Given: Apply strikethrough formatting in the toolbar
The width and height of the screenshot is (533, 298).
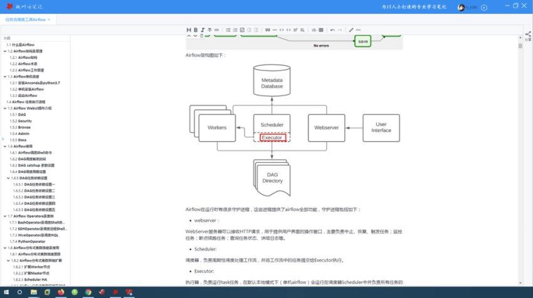Looking at the screenshot, I should pos(209,30).
